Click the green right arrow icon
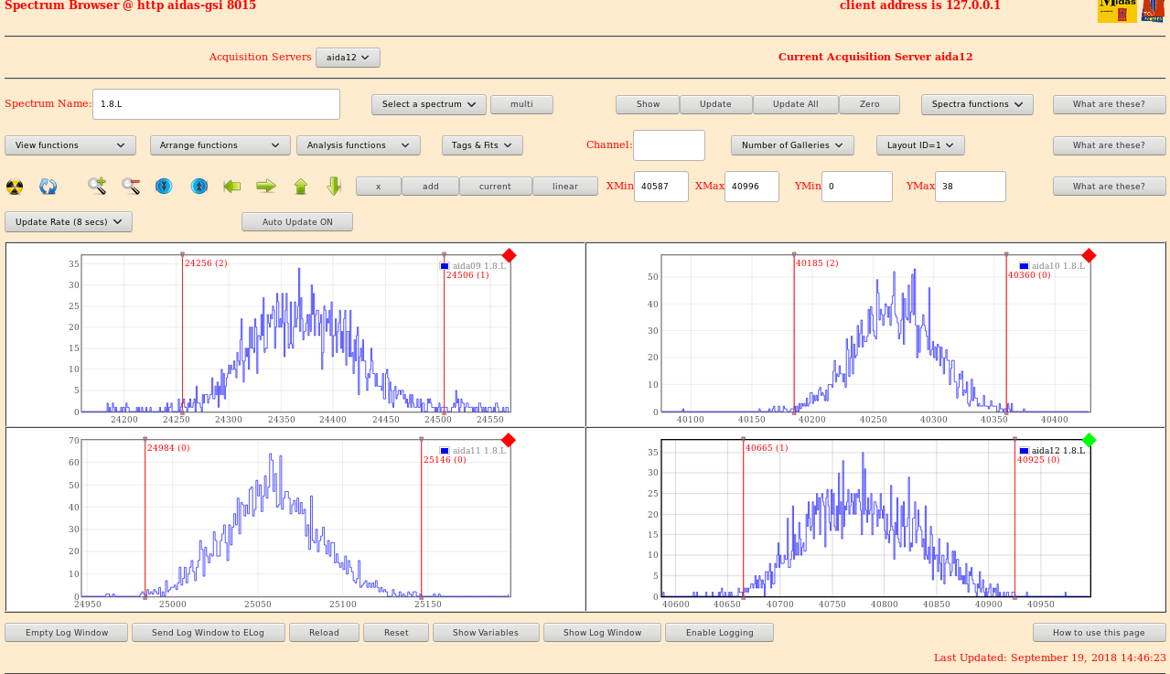 (266, 186)
